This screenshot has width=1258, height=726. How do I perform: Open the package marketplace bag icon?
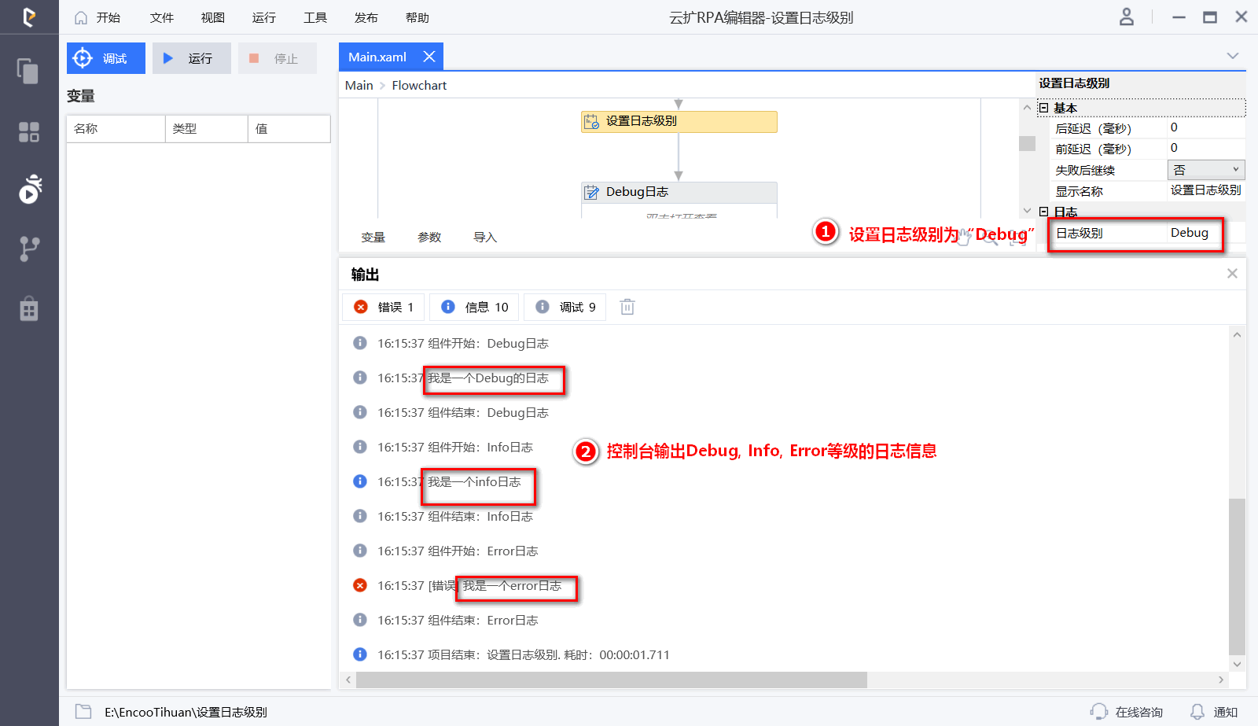click(29, 308)
